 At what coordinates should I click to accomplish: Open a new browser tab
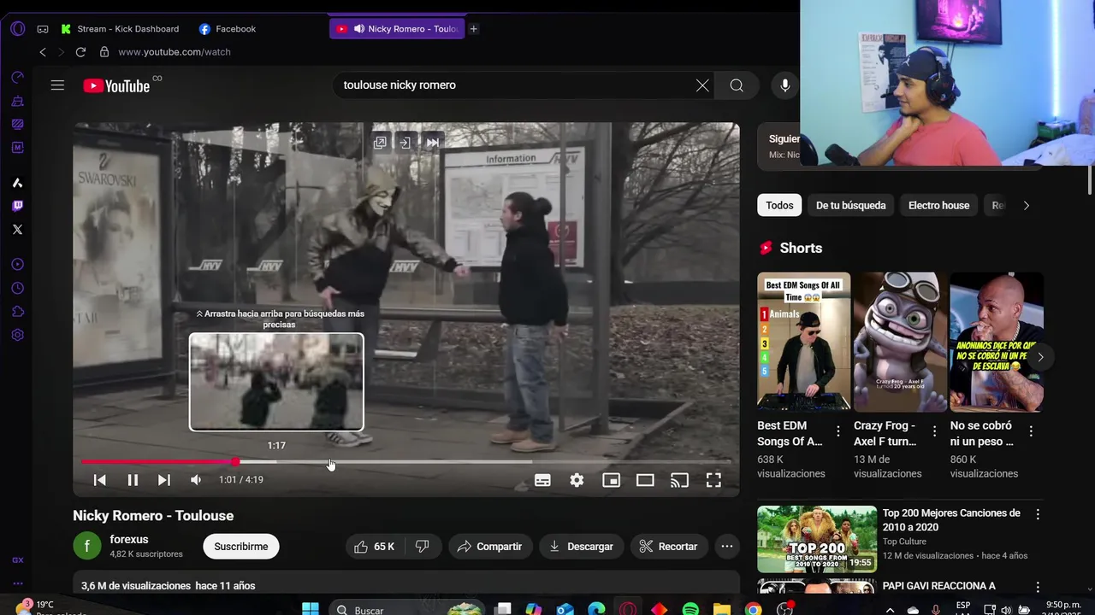(x=473, y=29)
